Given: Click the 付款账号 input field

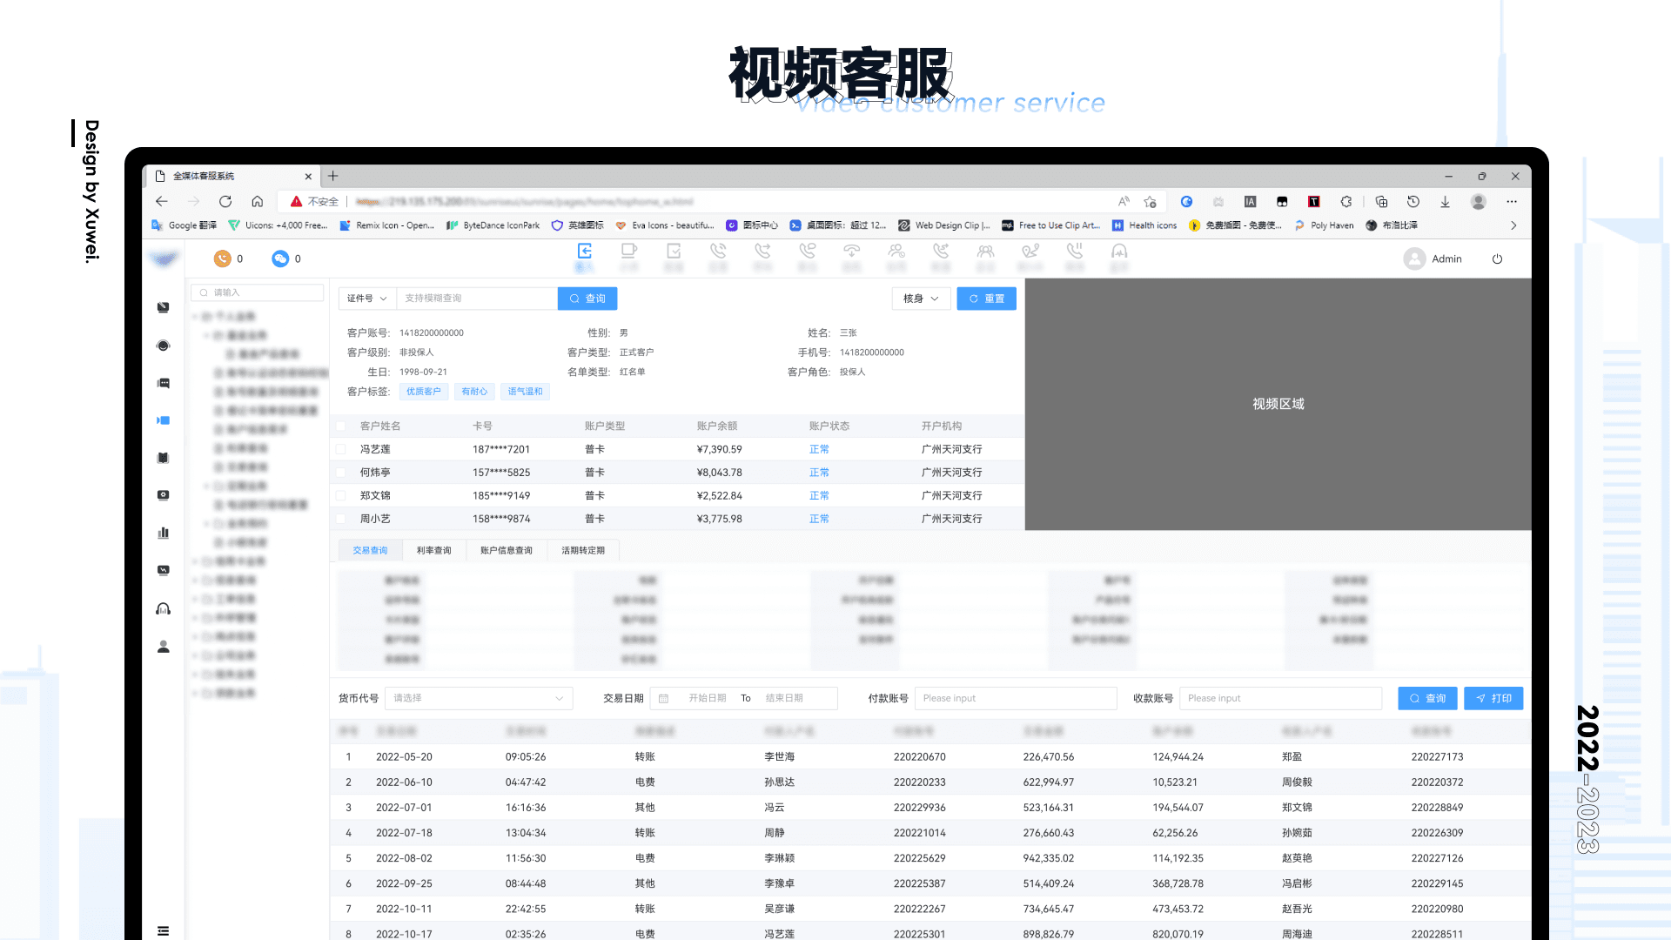Looking at the screenshot, I should coord(1015,698).
